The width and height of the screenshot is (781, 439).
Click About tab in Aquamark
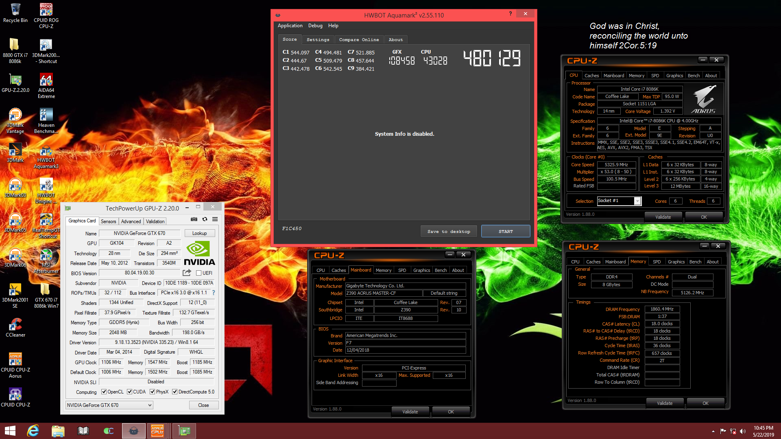(x=395, y=40)
